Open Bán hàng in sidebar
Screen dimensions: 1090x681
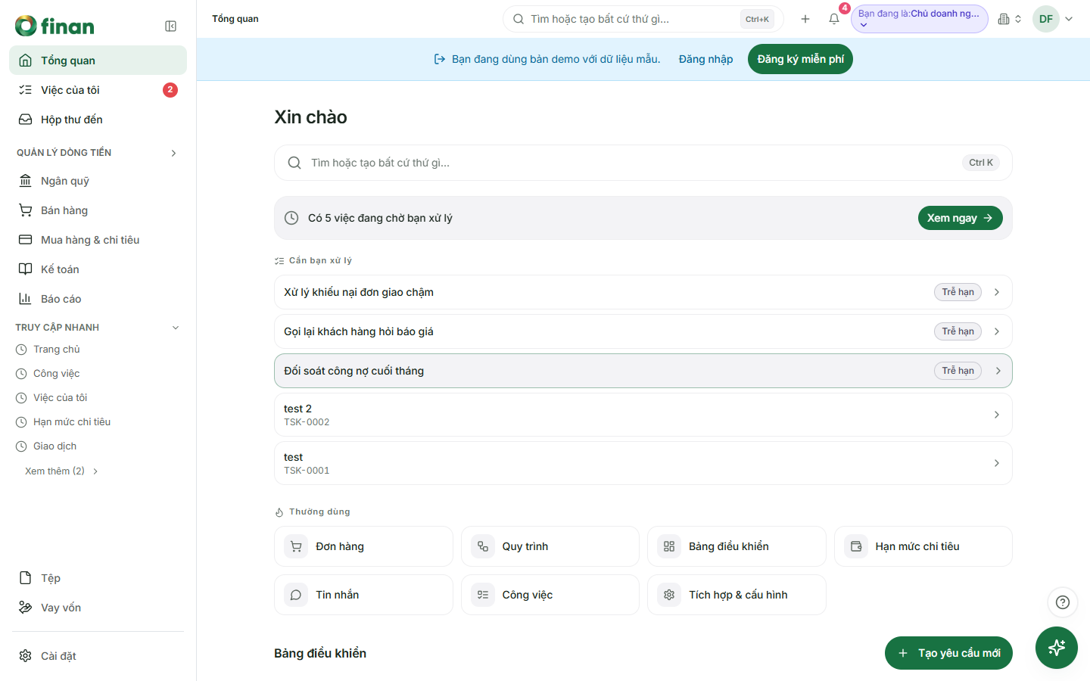point(98,210)
